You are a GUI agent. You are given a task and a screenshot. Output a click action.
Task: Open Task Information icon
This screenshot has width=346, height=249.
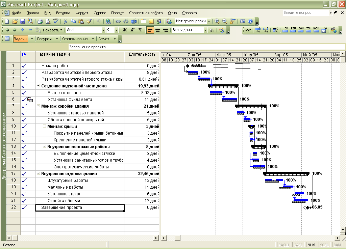pos(143,21)
